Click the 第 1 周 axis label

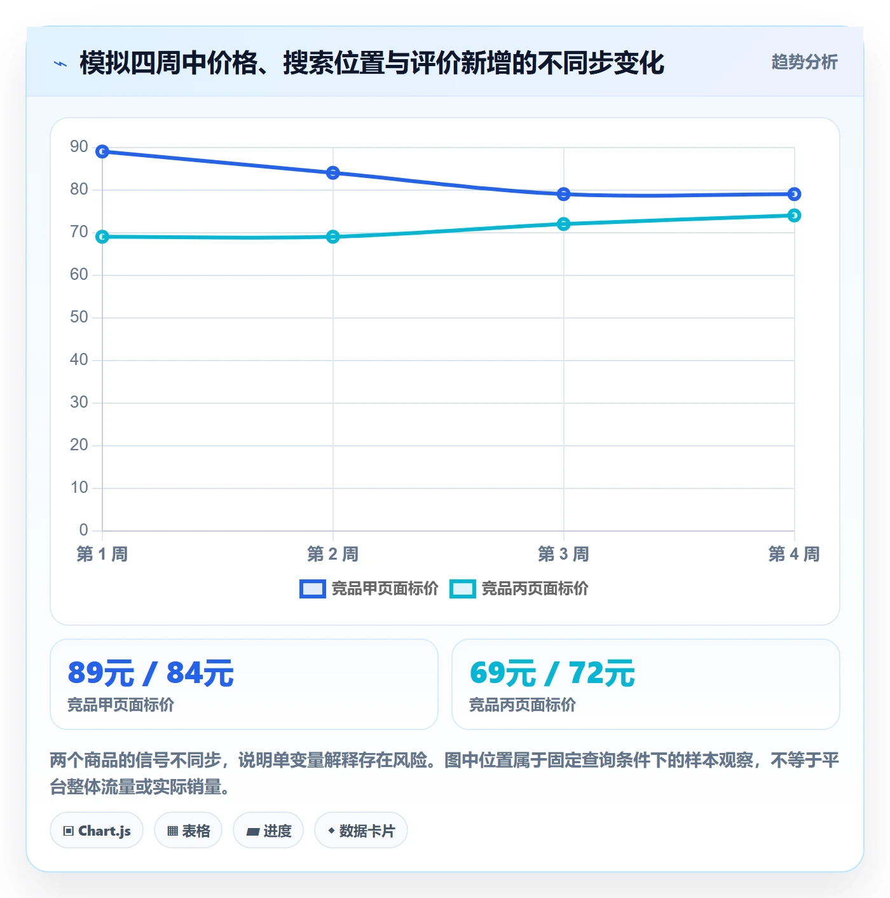click(102, 554)
